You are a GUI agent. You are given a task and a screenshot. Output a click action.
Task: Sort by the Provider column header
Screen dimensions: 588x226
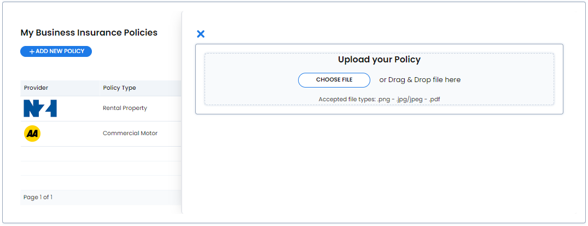(36, 88)
